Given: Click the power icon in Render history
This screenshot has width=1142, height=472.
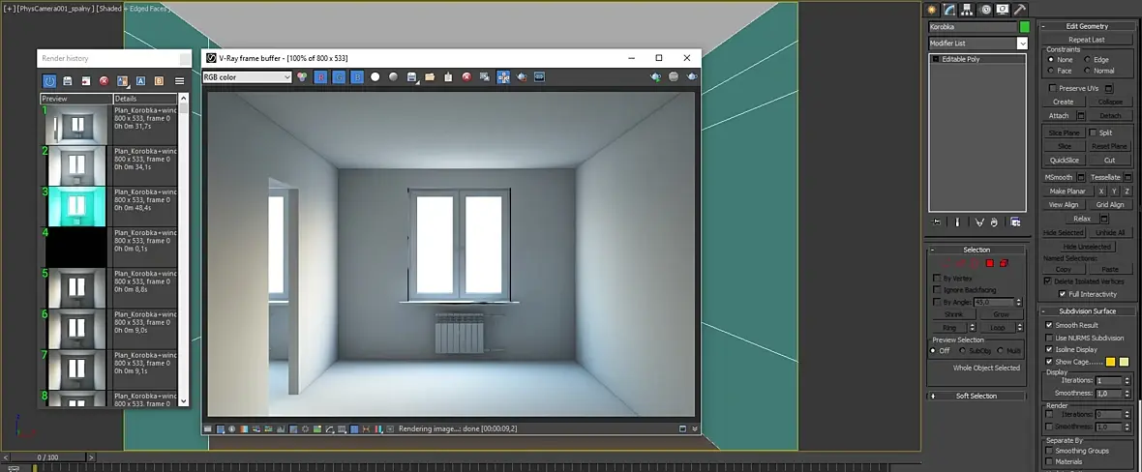Looking at the screenshot, I should (x=49, y=81).
